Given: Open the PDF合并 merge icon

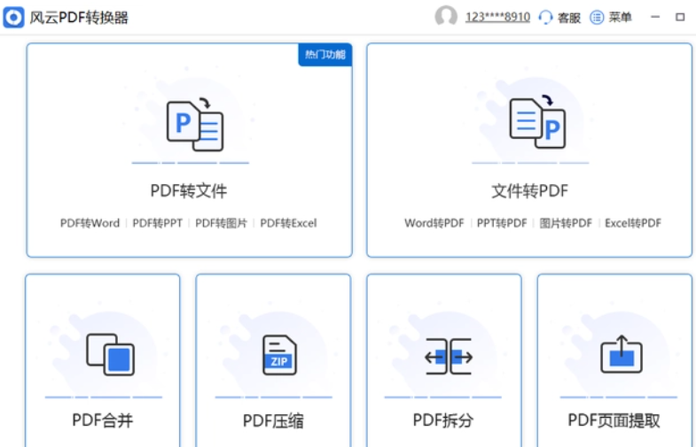Looking at the screenshot, I should click(109, 354).
